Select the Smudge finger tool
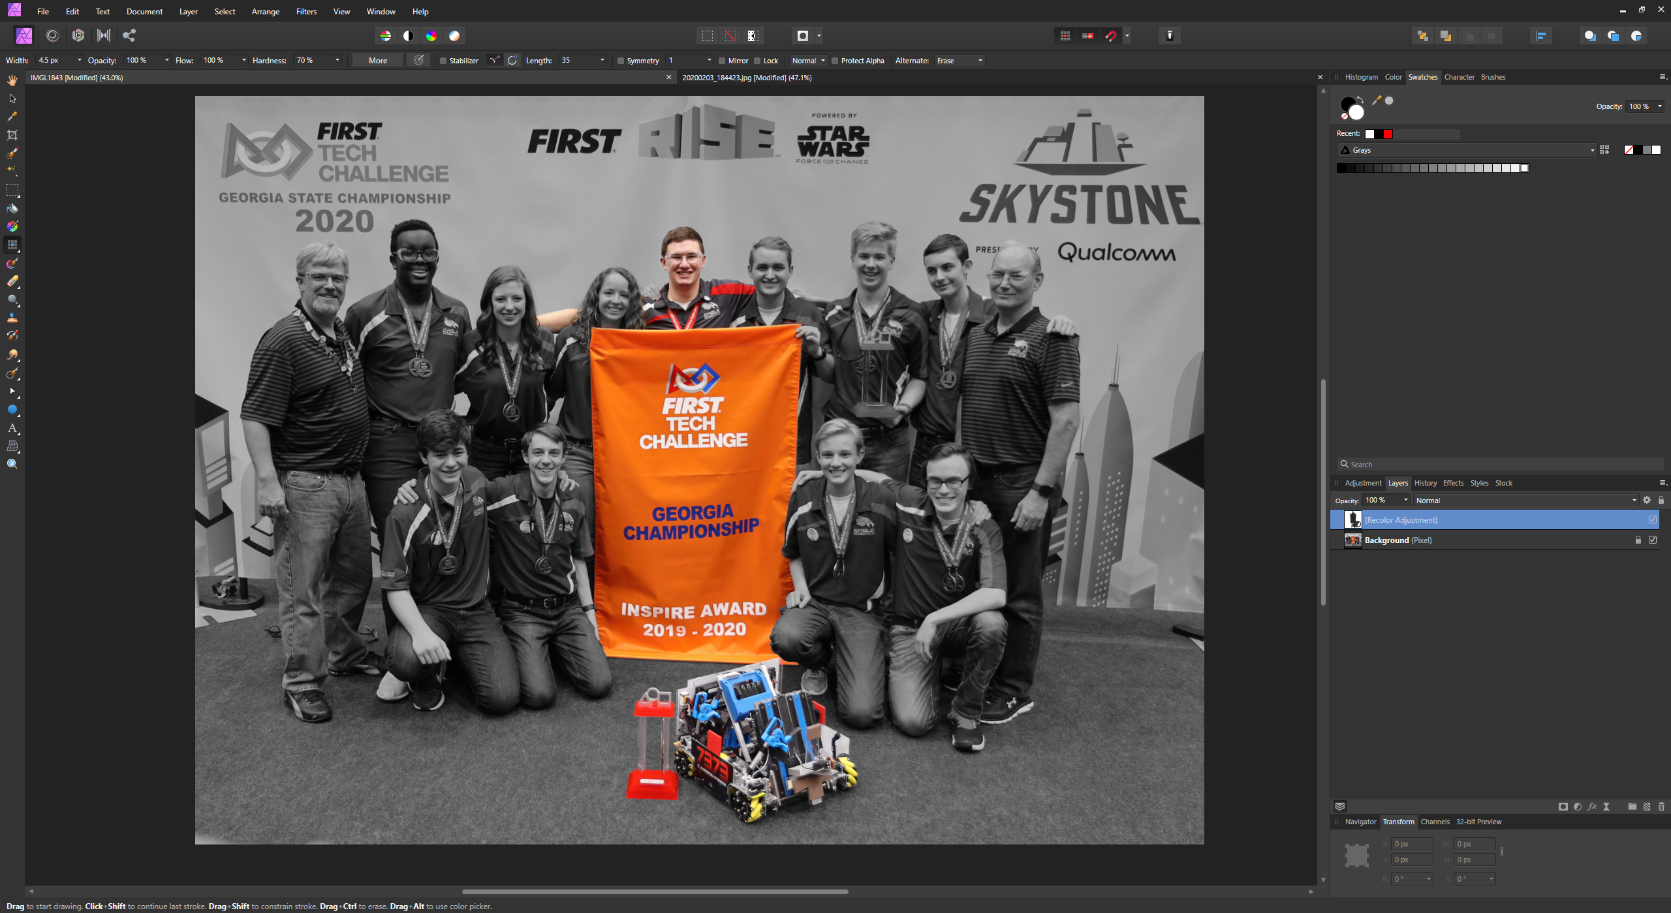 [12, 355]
